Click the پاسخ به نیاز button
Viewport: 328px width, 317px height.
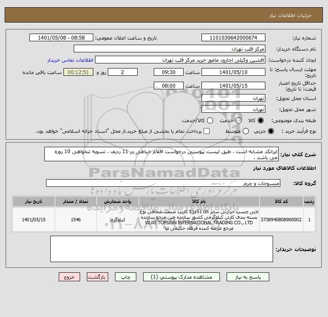pyautogui.click(x=247, y=277)
